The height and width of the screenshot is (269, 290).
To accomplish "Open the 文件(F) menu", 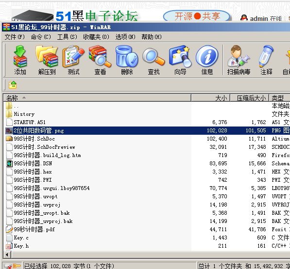I will click(x=15, y=37).
